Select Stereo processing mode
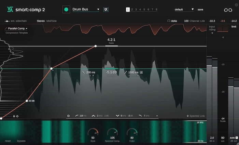This screenshot has height=145, width=239. [x=41, y=21]
